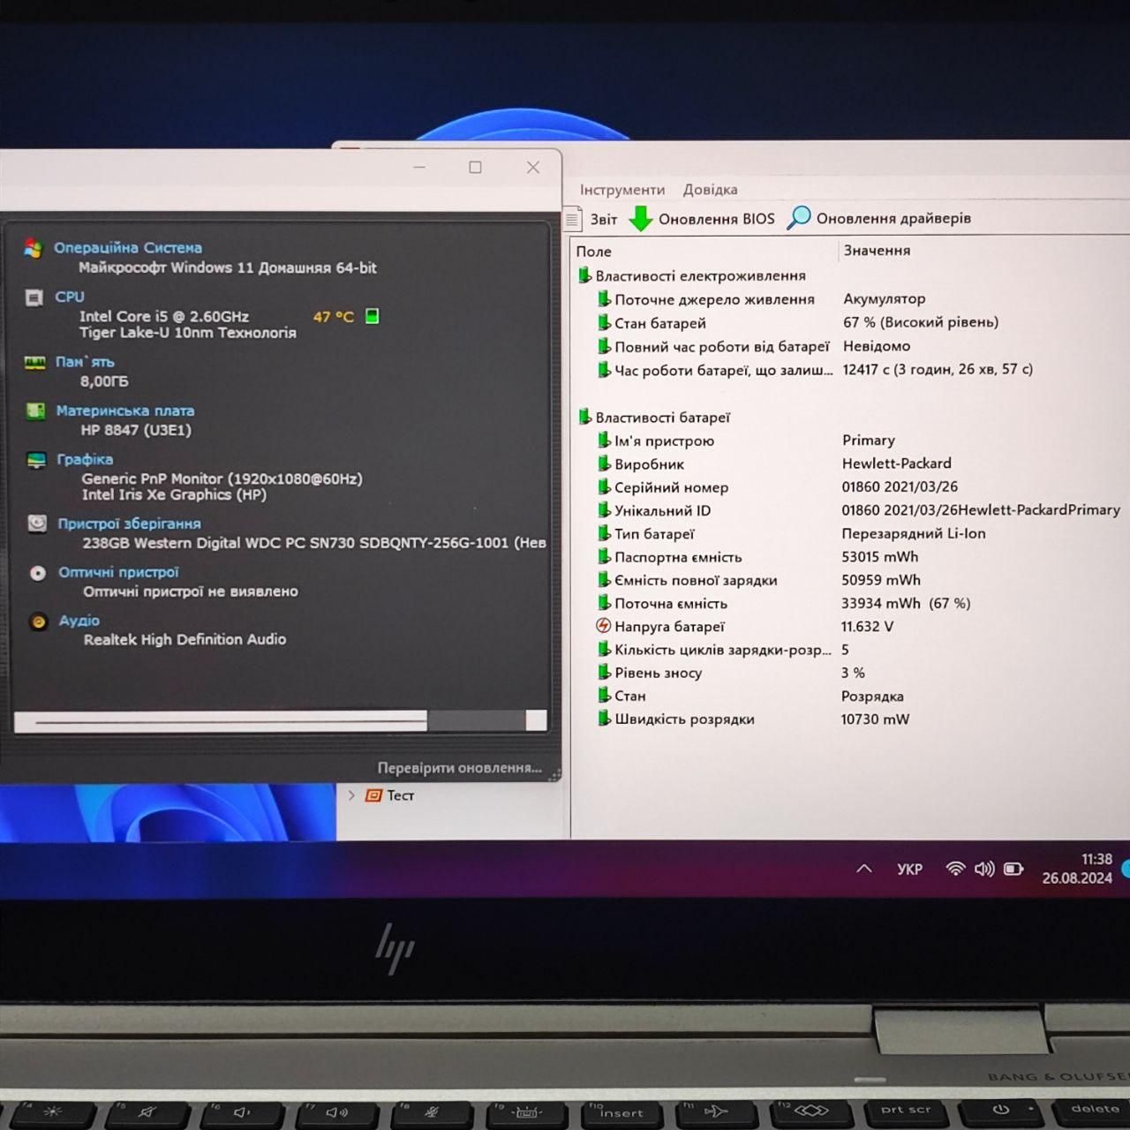Open the CPU section link
This screenshot has height=1130, width=1130.
click(x=70, y=297)
